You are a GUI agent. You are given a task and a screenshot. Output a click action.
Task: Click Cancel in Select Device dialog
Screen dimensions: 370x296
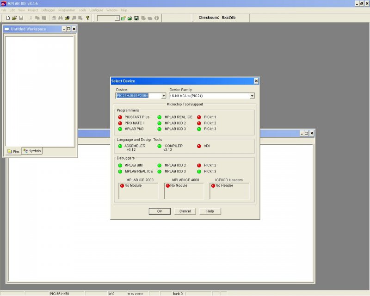(185, 211)
